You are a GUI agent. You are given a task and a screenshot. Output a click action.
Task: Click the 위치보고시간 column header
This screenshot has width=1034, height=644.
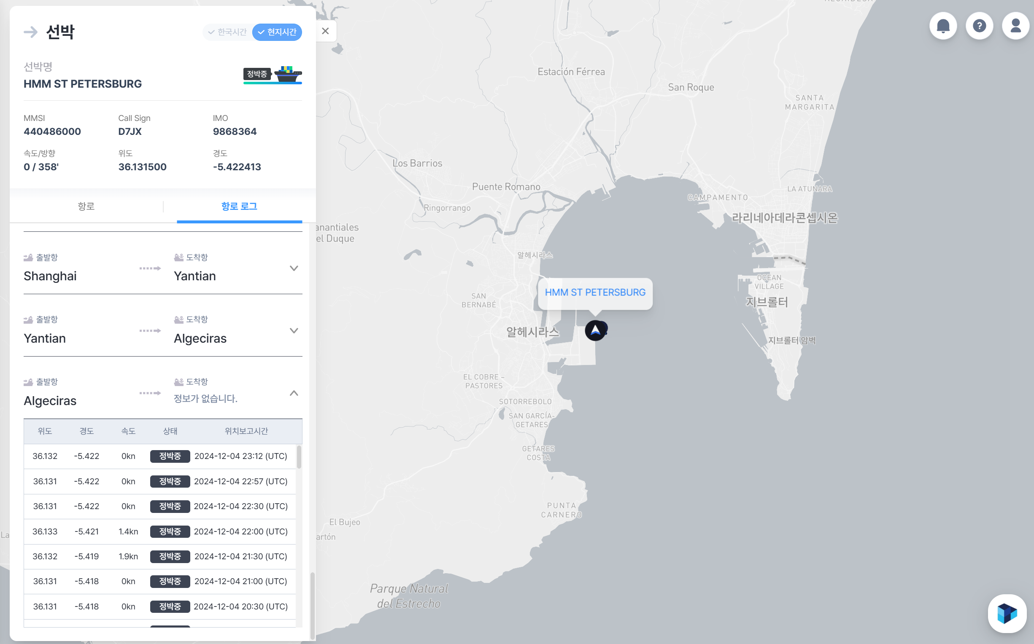246,431
